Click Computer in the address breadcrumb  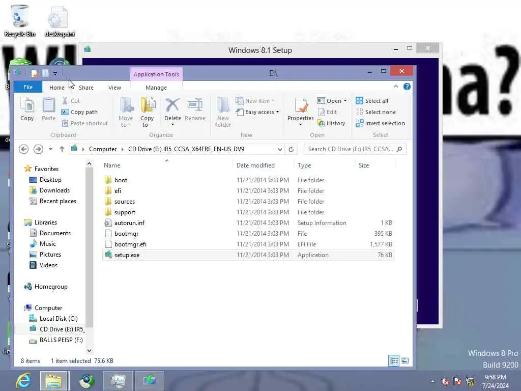(103, 149)
